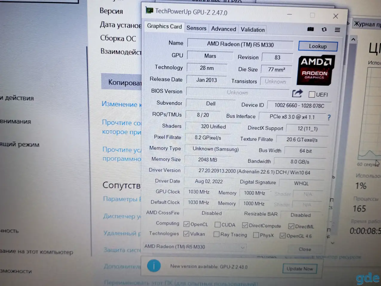381x286 pixels.
Task: Click the CPU usage graph in Task Manager
Action: pyautogui.click(x=369, y=114)
